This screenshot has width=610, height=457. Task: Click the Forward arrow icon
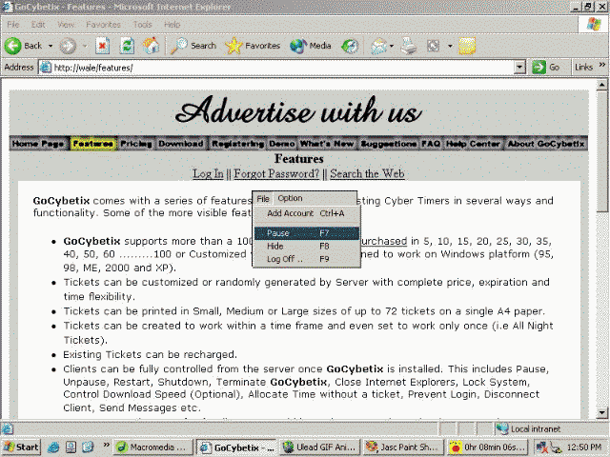(x=68, y=47)
